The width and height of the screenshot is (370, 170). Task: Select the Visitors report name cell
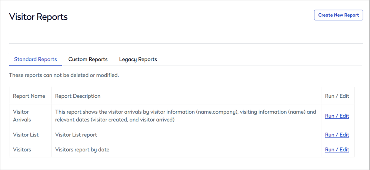point(22,150)
